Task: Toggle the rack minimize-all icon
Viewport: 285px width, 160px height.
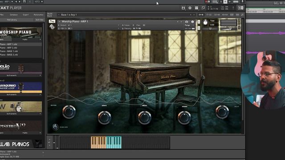Action: click(242, 15)
